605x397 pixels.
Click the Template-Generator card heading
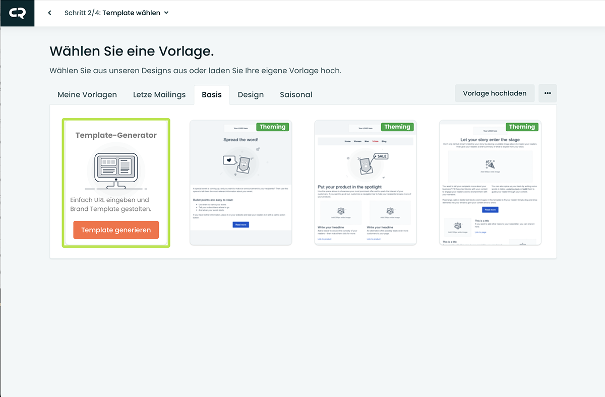click(116, 135)
